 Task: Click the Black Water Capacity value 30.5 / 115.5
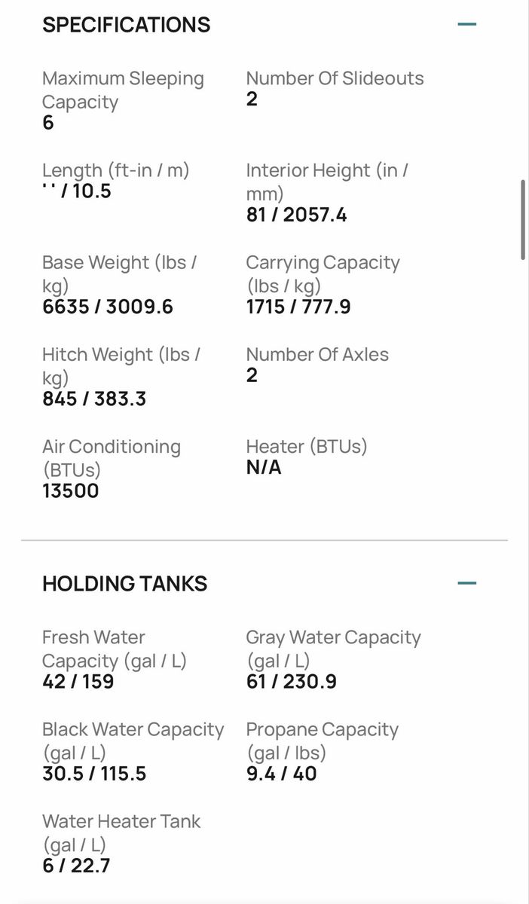pos(94,774)
